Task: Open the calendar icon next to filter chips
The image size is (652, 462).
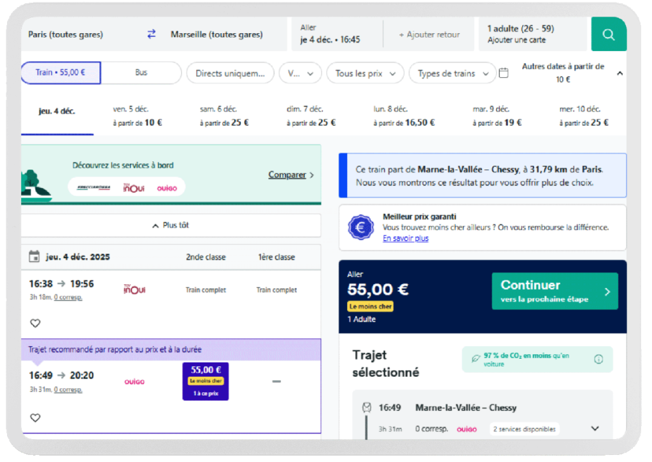Action: 504,73
